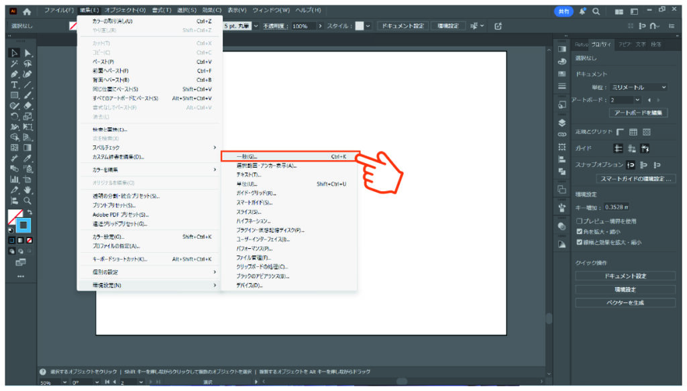The width and height of the screenshot is (687, 391).
Task: Select the Selection tool (black arrow)
Action: point(14,53)
